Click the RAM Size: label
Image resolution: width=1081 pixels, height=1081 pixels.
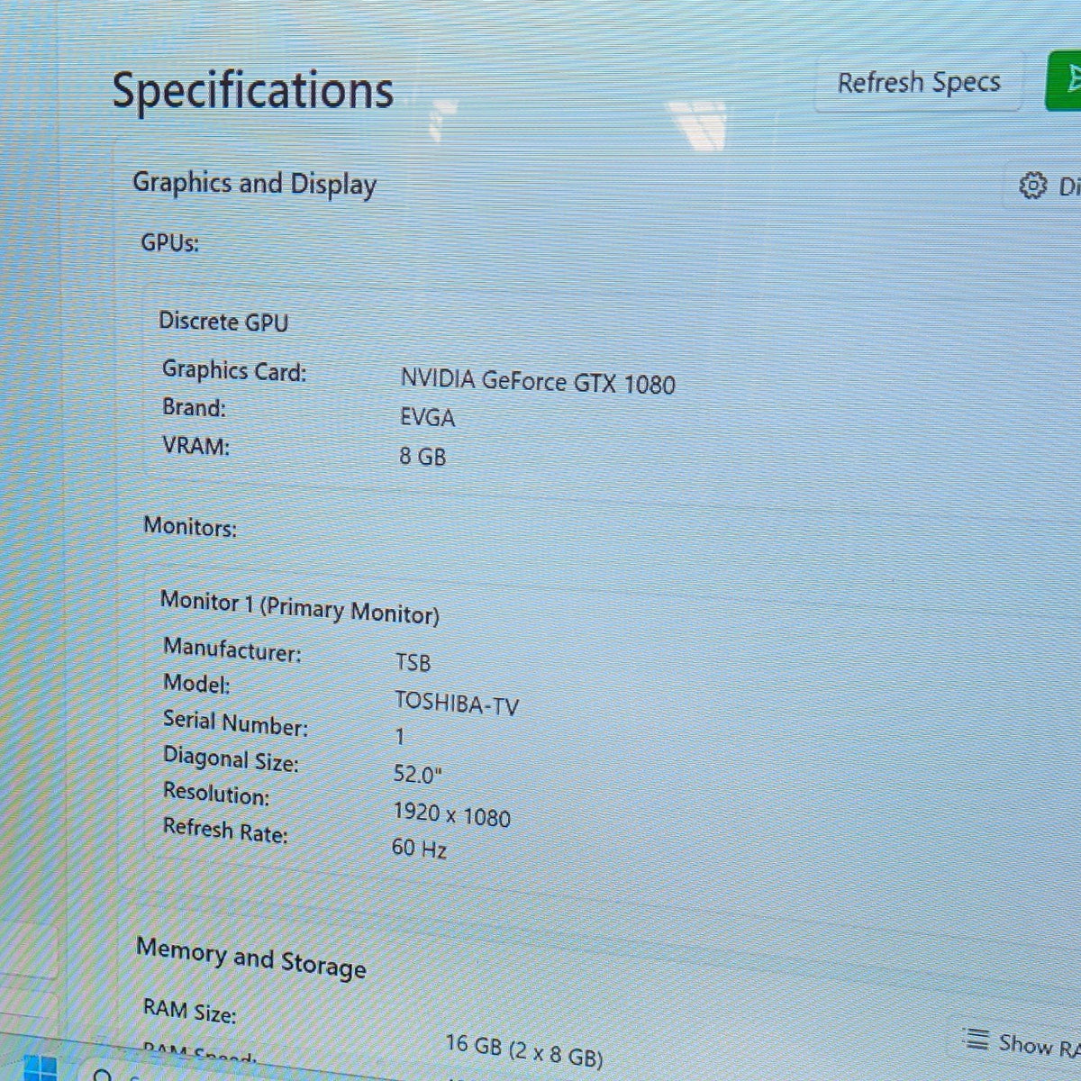tap(189, 1011)
